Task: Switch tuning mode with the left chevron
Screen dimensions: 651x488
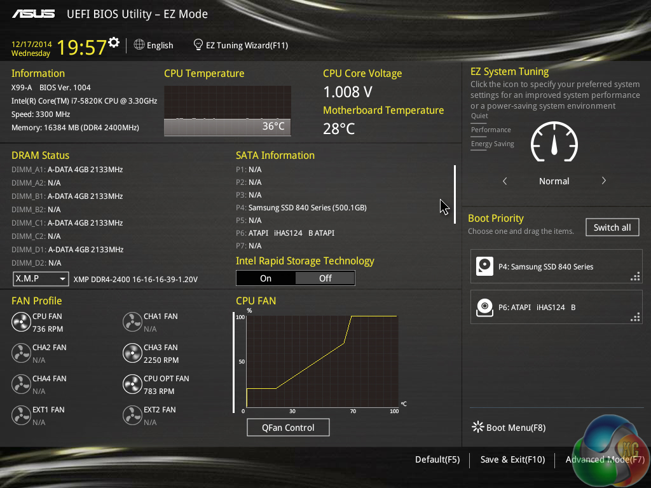Action: pos(505,181)
